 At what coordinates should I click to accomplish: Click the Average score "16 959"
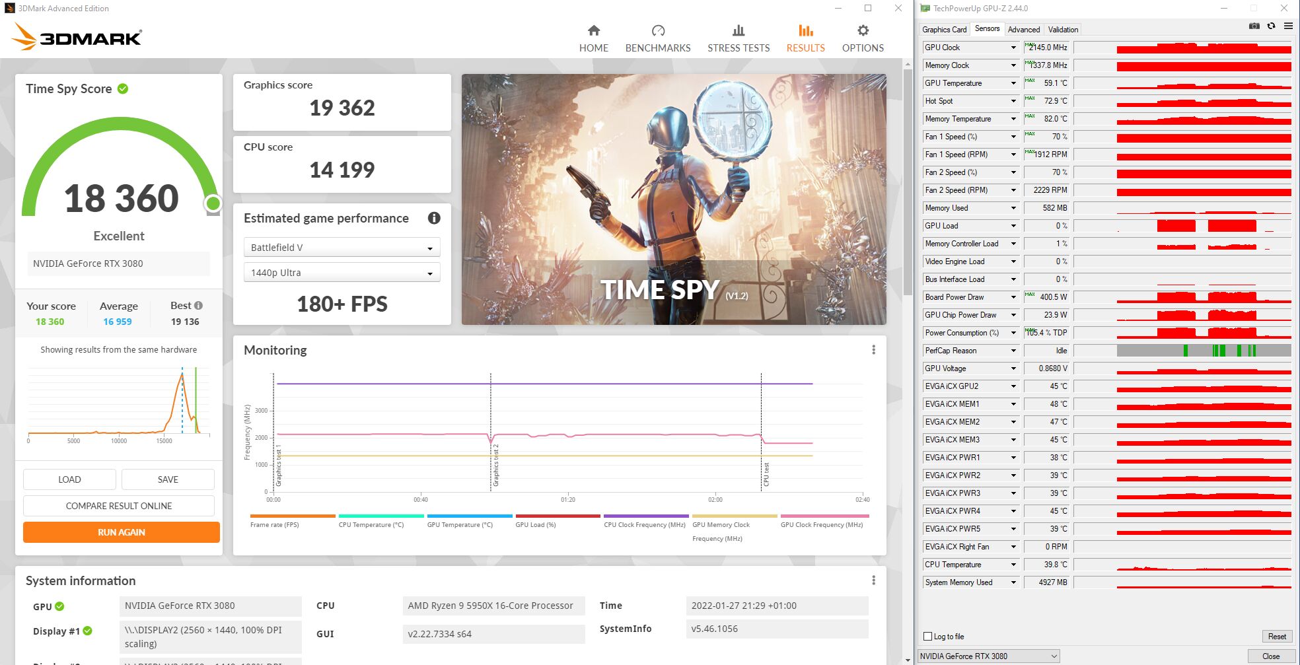(x=118, y=322)
